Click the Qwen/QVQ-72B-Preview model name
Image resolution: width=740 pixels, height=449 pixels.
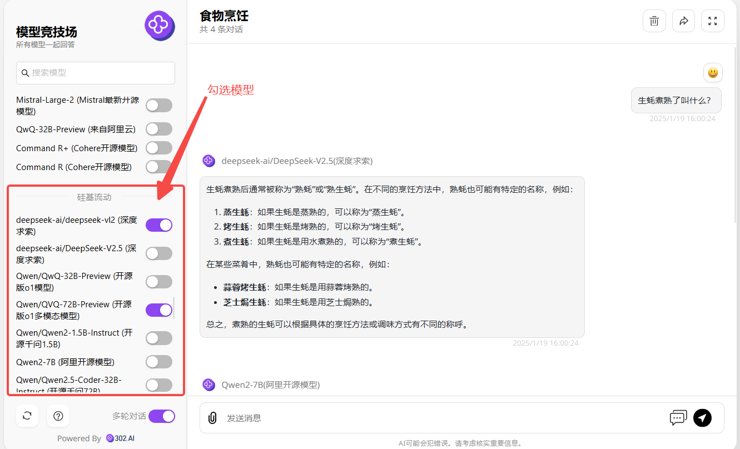point(74,310)
